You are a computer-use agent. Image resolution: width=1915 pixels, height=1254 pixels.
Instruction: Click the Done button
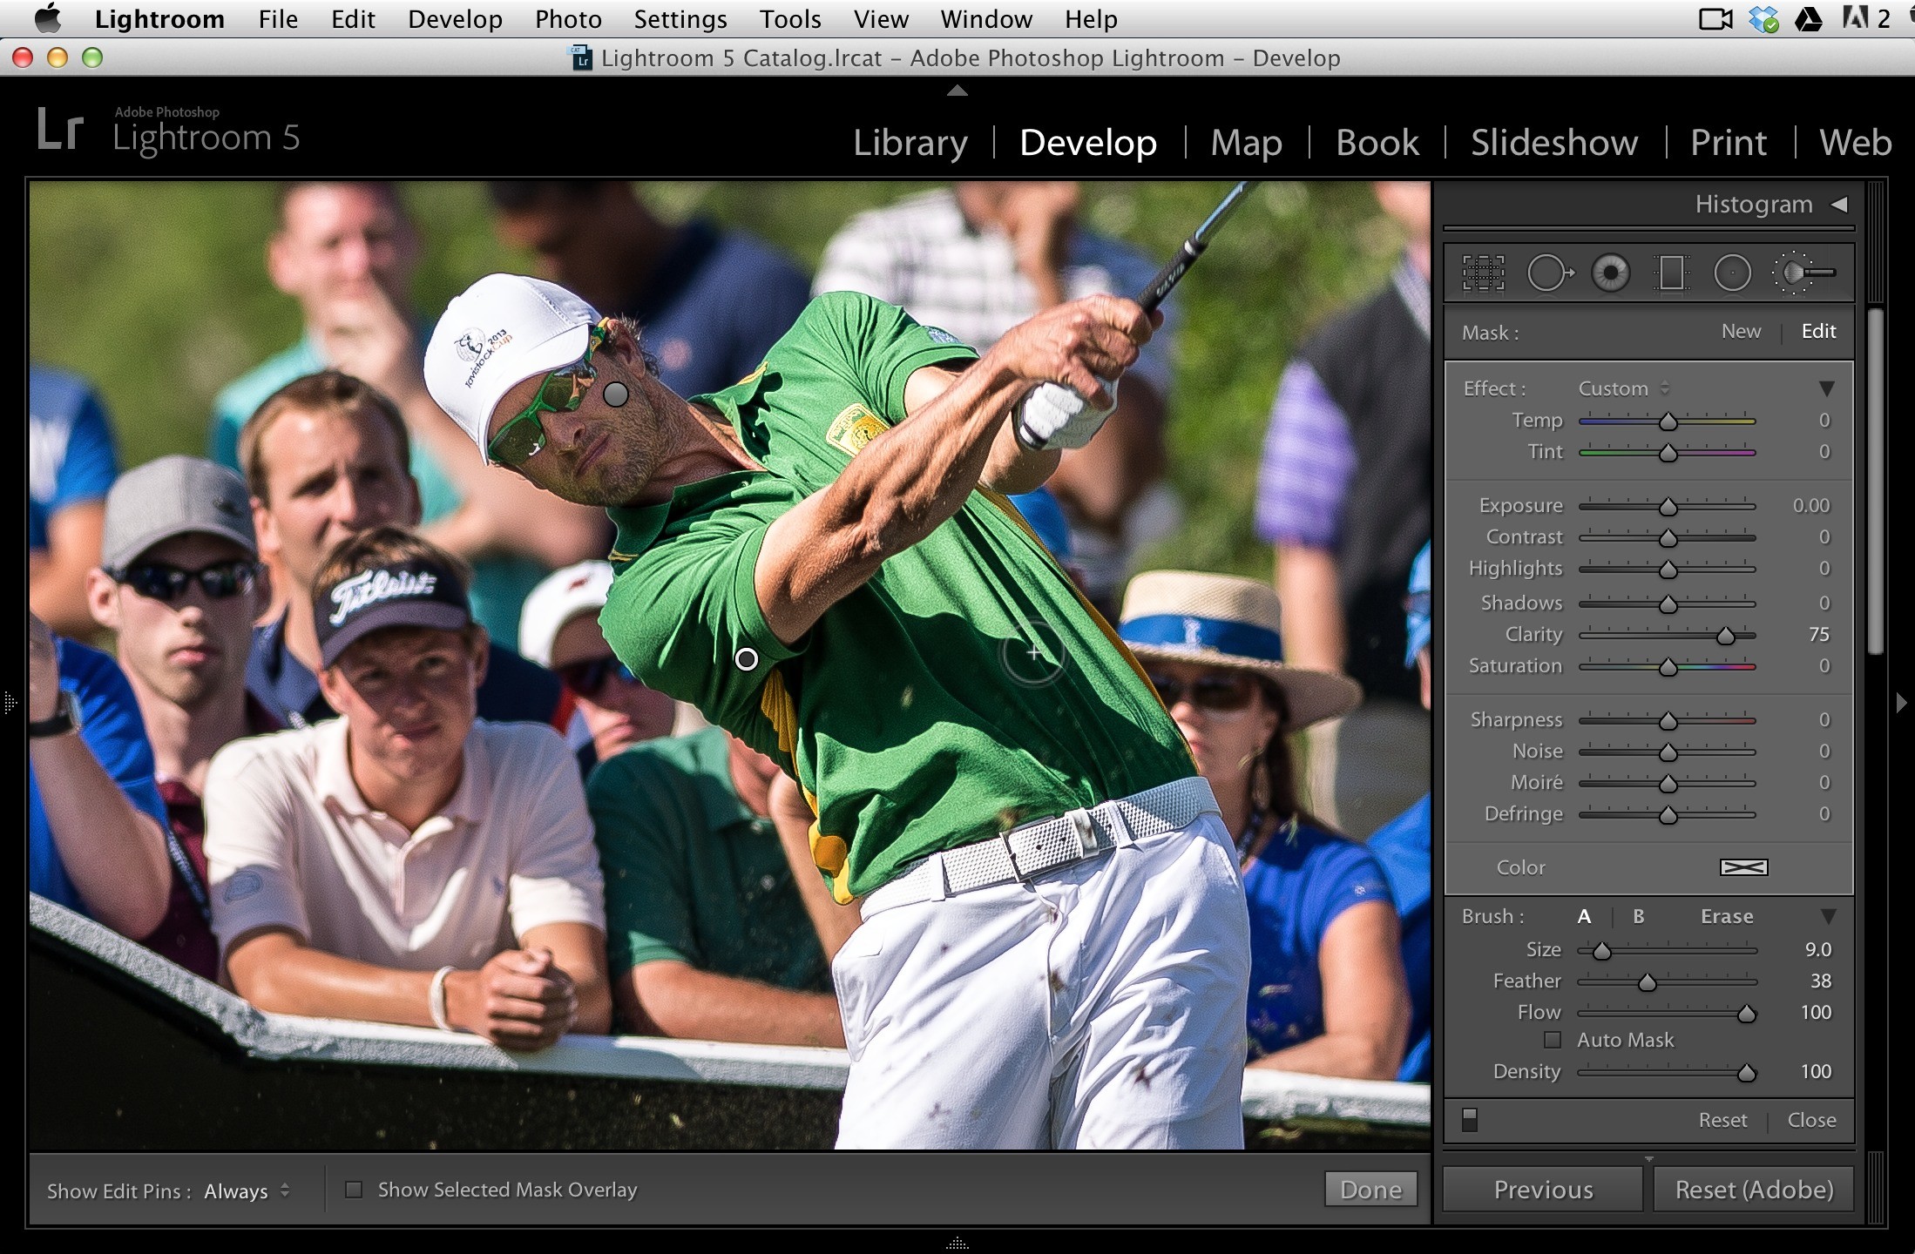coord(1371,1190)
